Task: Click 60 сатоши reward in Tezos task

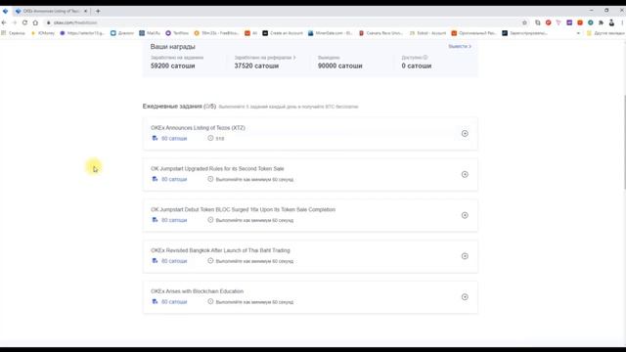Action: point(174,139)
